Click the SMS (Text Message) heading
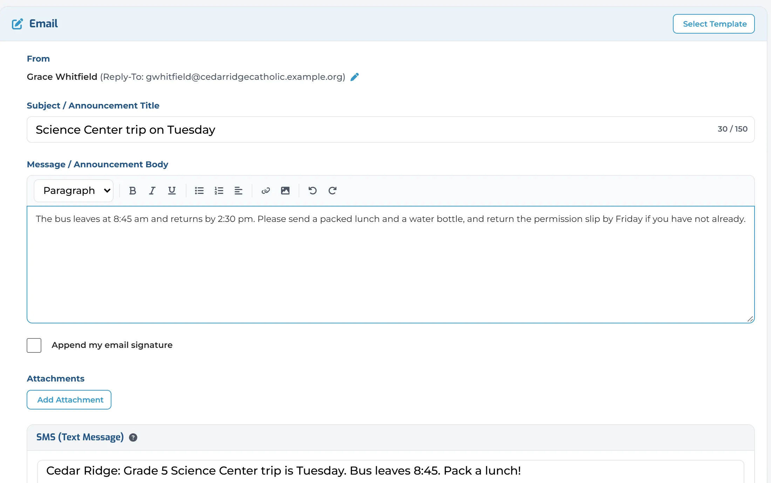 (80, 437)
